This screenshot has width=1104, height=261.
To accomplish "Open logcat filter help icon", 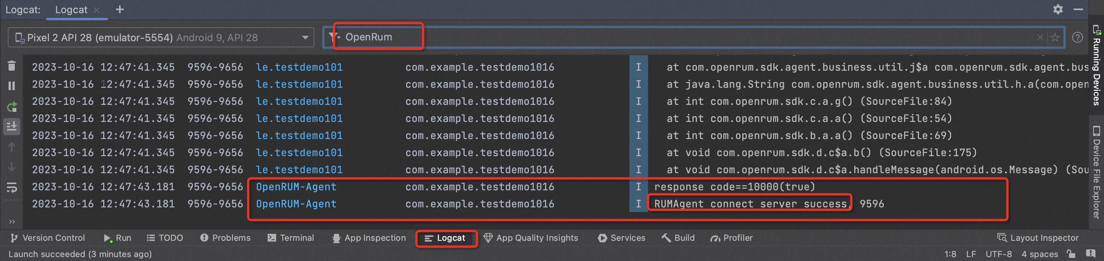I will point(1077,37).
